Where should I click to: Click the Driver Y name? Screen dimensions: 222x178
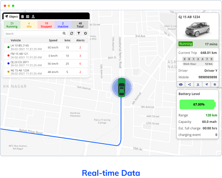(x=211, y=71)
